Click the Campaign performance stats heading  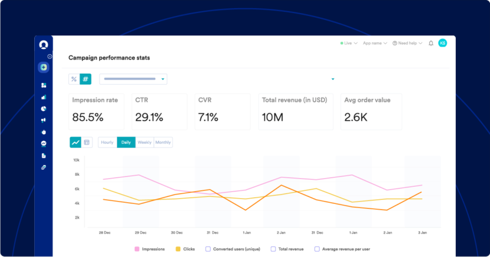coord(109,58)
